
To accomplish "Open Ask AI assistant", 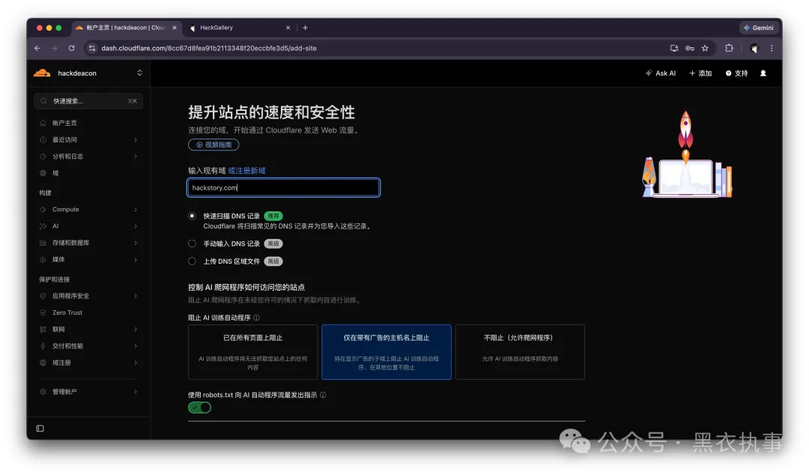I will click(x=661, y=73).
